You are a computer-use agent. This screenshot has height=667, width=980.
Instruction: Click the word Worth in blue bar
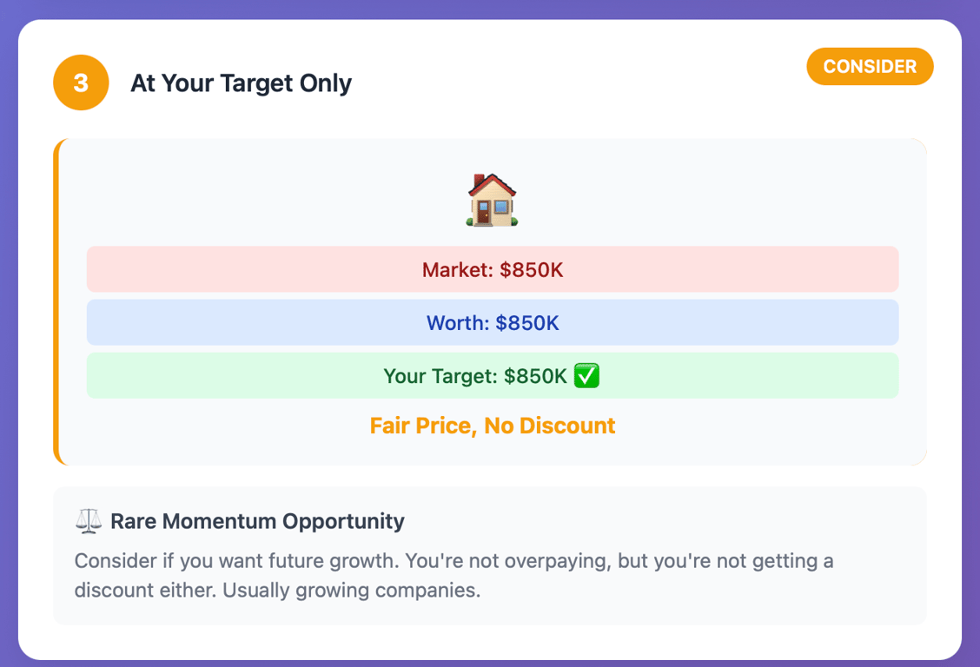point(455,323)
